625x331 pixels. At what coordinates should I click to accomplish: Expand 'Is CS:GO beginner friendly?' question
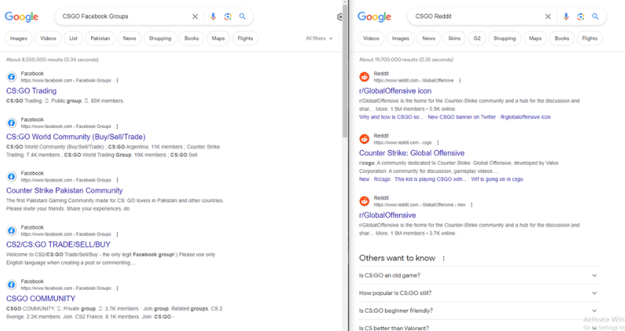coord(479,310)
